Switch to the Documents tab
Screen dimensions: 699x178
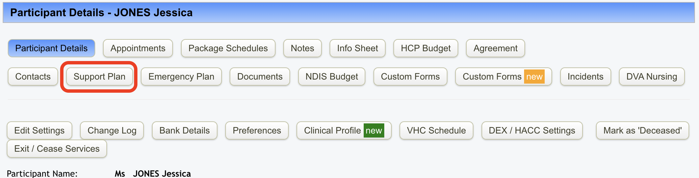pyautogui.click(x=260, y=77)
